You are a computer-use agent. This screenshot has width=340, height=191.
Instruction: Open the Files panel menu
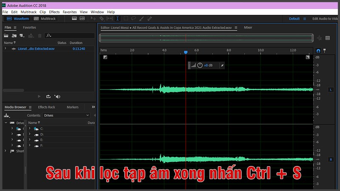pyautogui.click(x=15, y=28)
